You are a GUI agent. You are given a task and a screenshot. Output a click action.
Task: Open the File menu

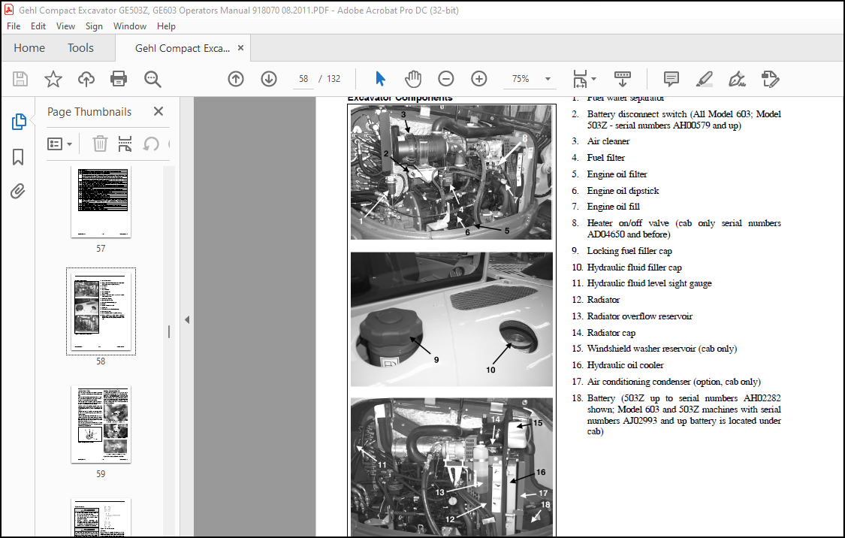pyautogui.click(x=14, y=26)
